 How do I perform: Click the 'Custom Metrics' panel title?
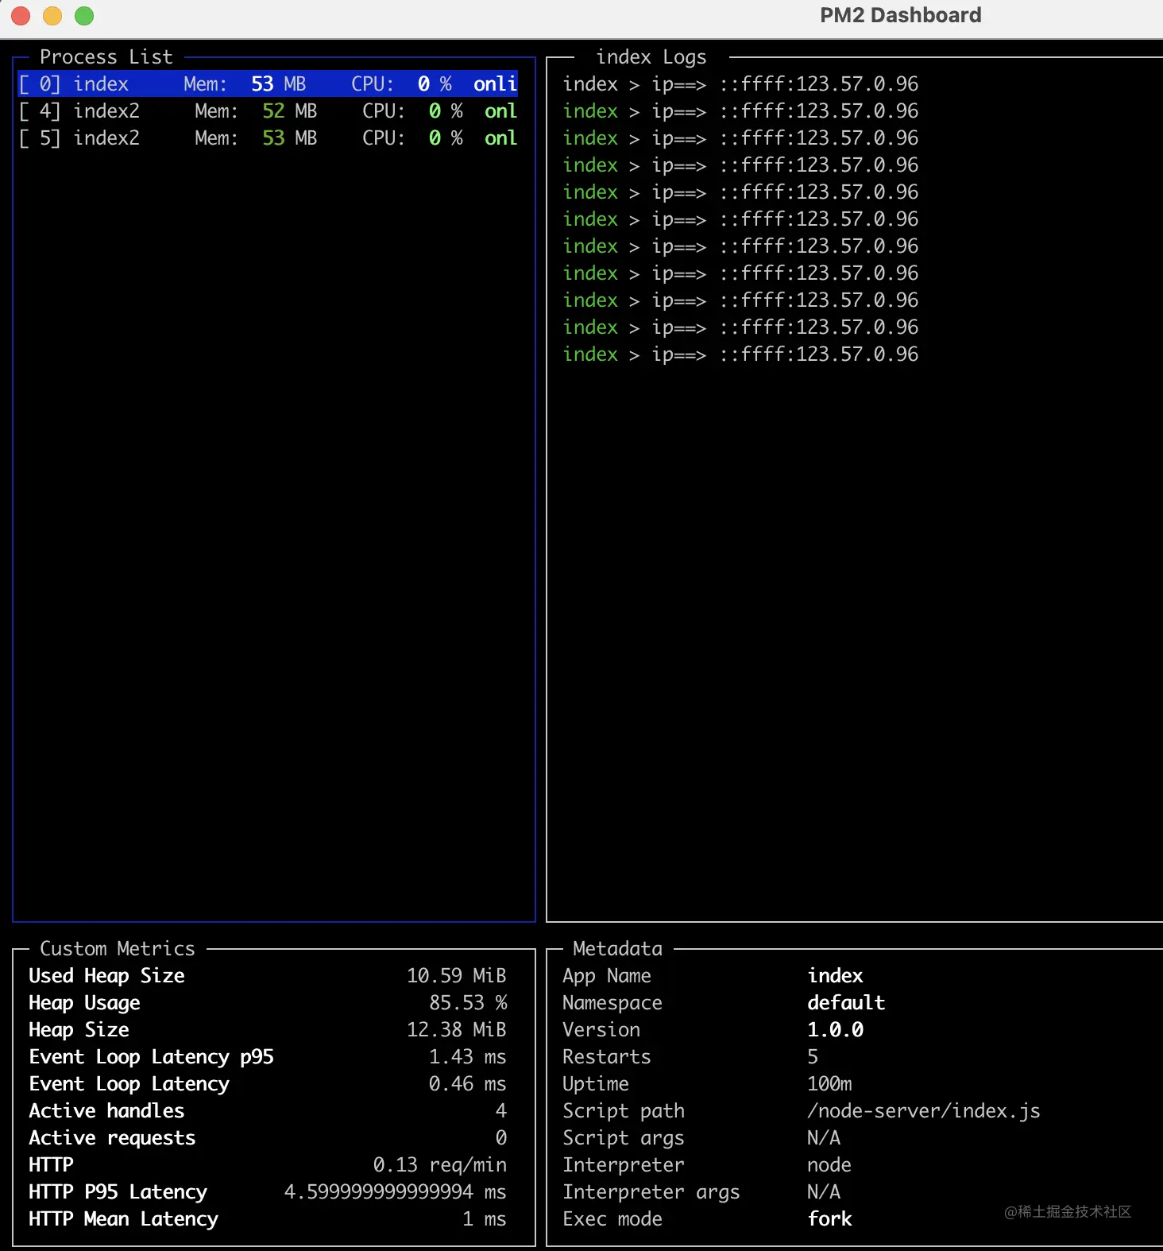click(x=118, y=949)
